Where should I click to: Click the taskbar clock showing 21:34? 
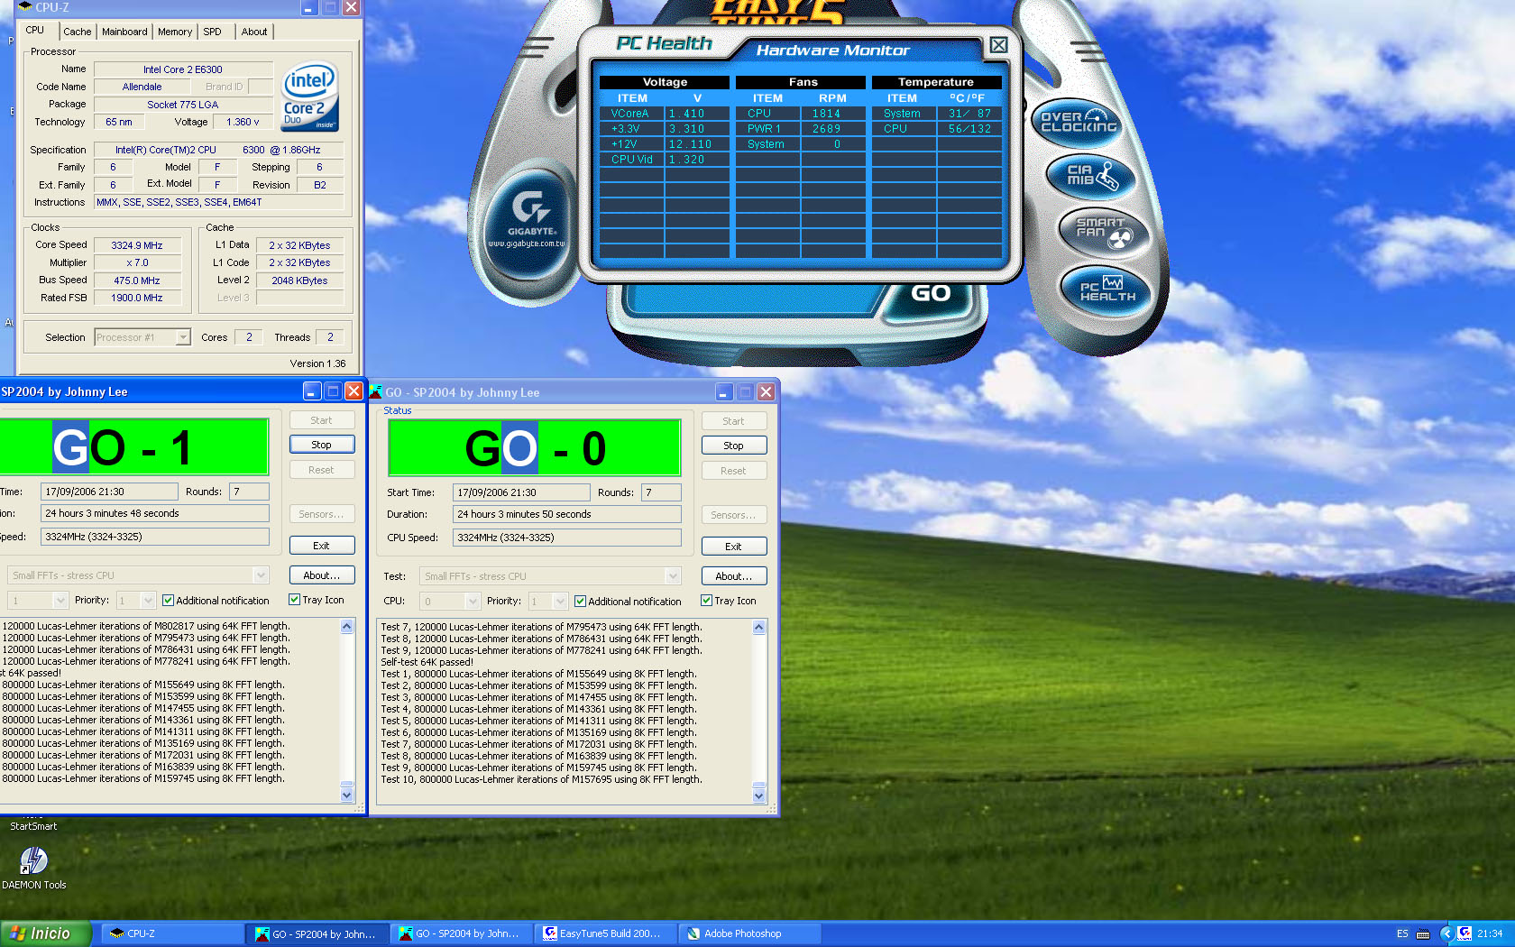[1490, 933]
